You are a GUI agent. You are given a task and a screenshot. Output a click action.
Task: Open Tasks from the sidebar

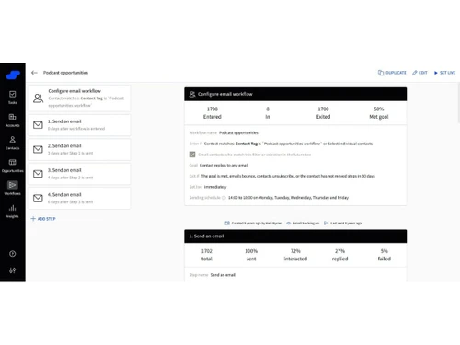tap(13, 98)
